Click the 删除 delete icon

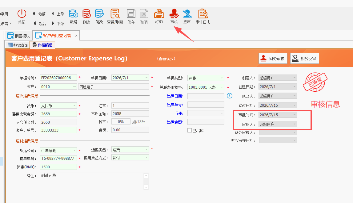[86, 14]
